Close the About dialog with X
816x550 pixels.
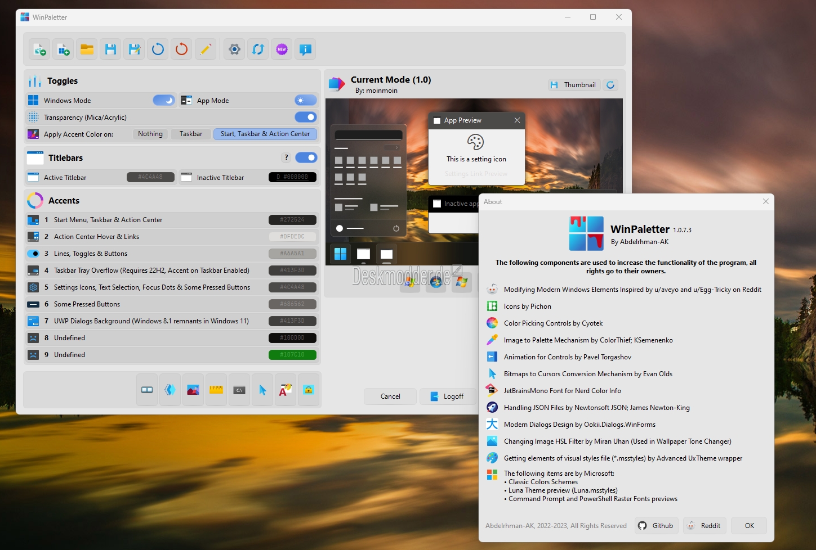[x=766, y=201]
